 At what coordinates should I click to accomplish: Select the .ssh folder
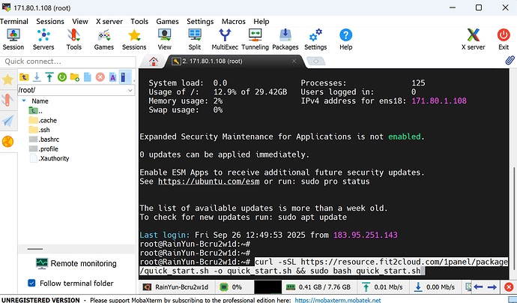46,130
